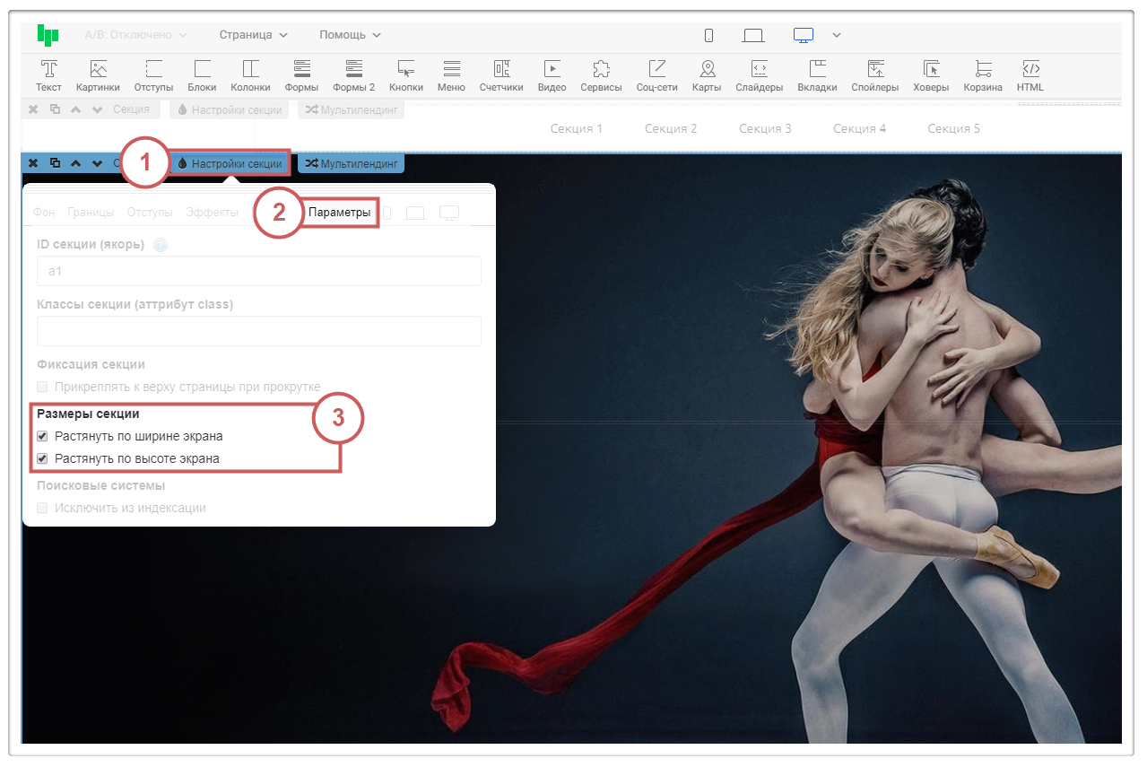1147x767 pixels.
Task: Uncheck Растянуть по ширине экрана
Action: pos(42,437)
